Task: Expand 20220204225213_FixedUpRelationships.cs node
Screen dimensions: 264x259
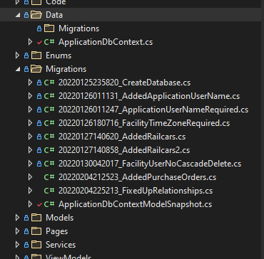Action: click(x=30, y=191)
